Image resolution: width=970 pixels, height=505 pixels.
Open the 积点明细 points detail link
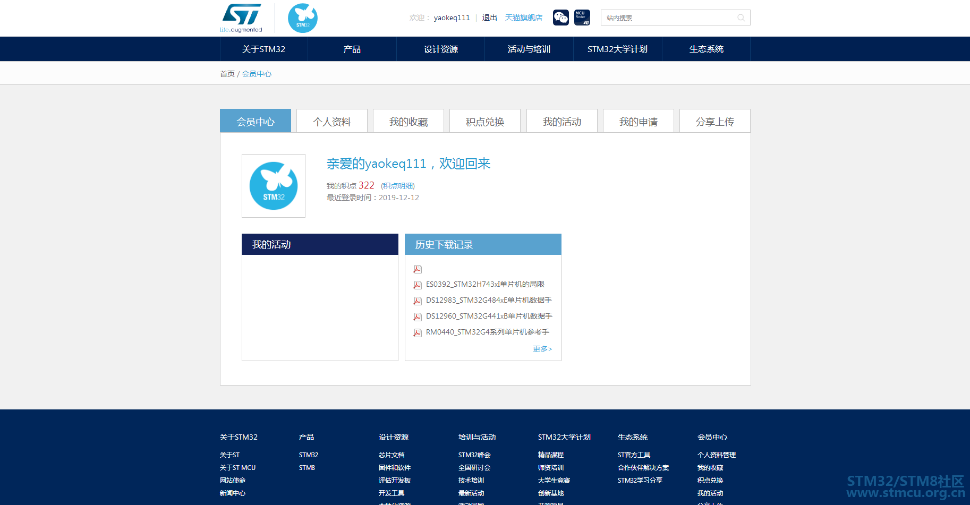pyautogui.click(x=398, y=186)
